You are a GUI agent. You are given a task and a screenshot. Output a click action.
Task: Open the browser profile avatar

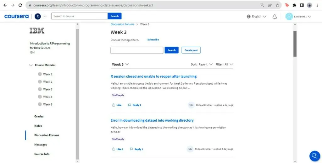(309, 5)
